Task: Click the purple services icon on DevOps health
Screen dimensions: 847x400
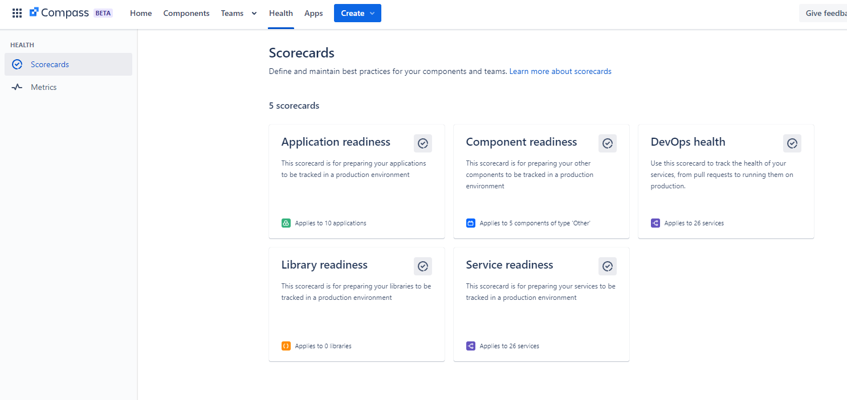Action: [x=655, y=223]
